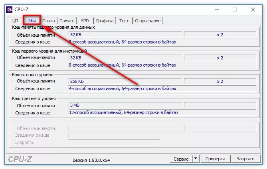
Task: Click the 4-способ ассоциативный description
Action: click(x=162, y=88)
